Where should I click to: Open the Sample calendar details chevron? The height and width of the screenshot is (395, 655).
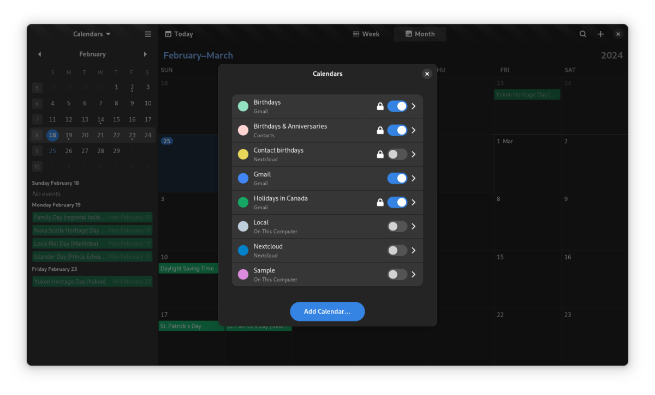[414, 274]
